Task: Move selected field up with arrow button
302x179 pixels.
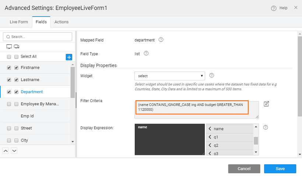Action: click(x=6, y=150)
